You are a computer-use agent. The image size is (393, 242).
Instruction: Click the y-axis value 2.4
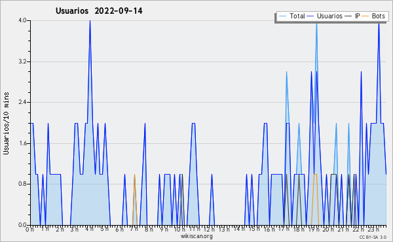[x=22, y=102]
